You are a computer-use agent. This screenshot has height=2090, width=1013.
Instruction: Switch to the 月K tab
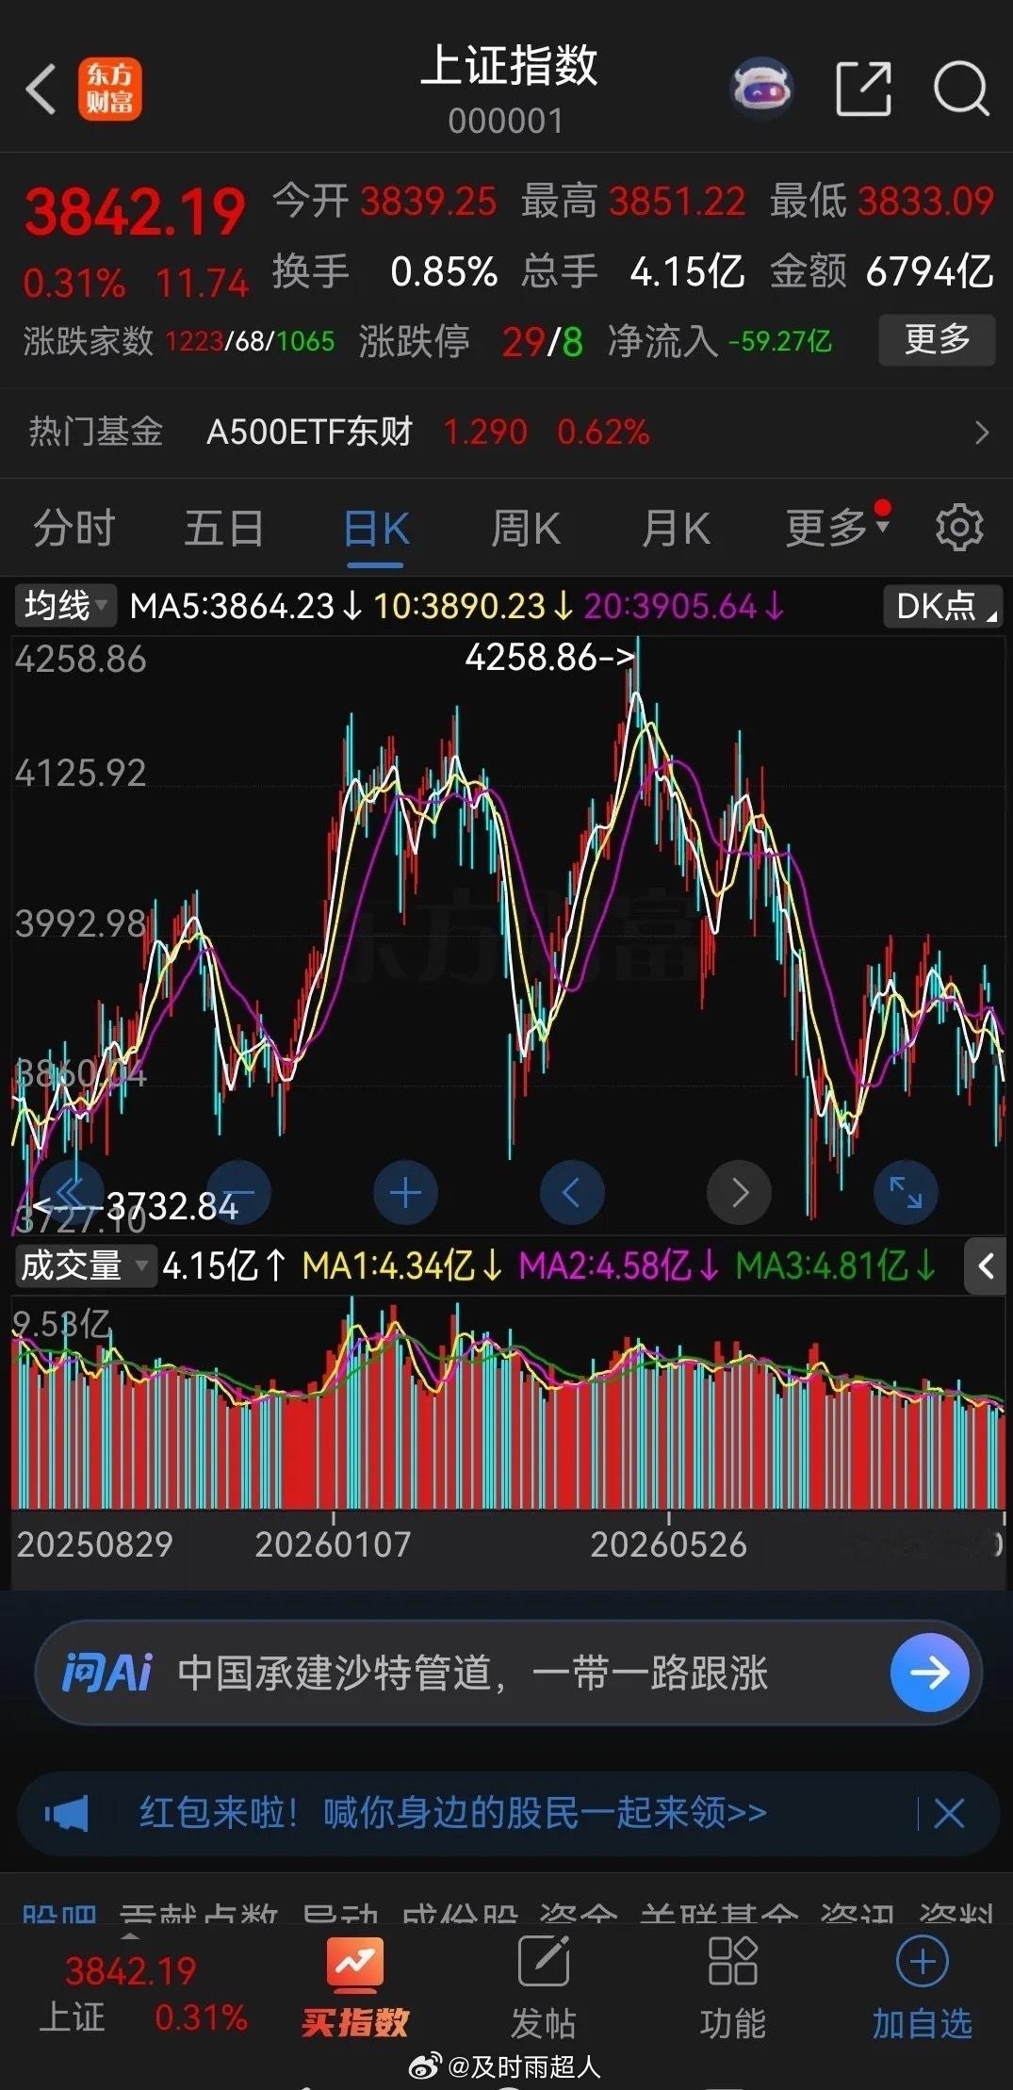point(676,528)
